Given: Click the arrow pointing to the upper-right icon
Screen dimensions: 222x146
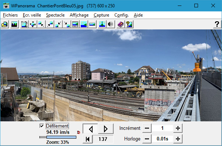Looking at the screenshot, I should click(50, 24).
